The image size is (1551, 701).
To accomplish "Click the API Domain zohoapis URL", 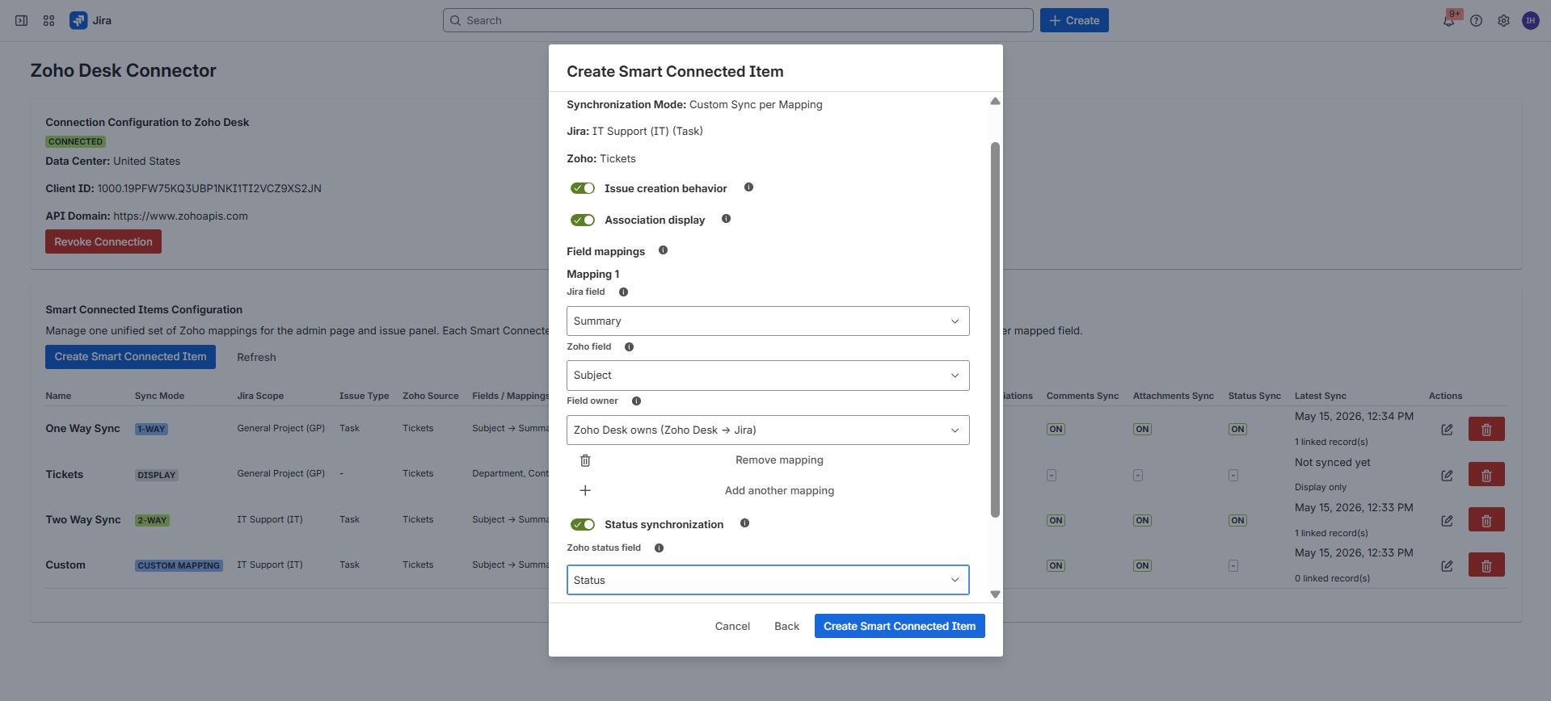I will click(x=180, y=216).
